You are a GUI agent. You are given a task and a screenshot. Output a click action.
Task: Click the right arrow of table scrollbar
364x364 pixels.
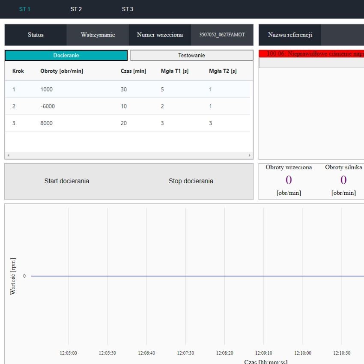tap(250, 155)
